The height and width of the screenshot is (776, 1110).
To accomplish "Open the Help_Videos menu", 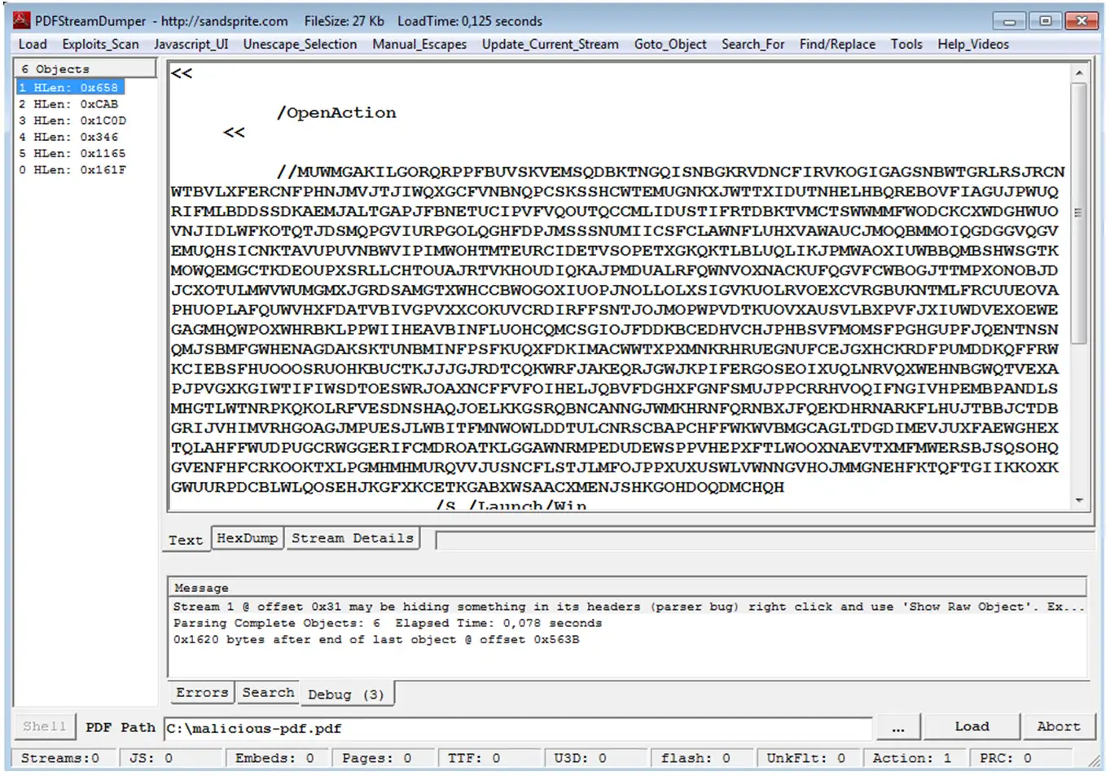I will click(973, 44).
